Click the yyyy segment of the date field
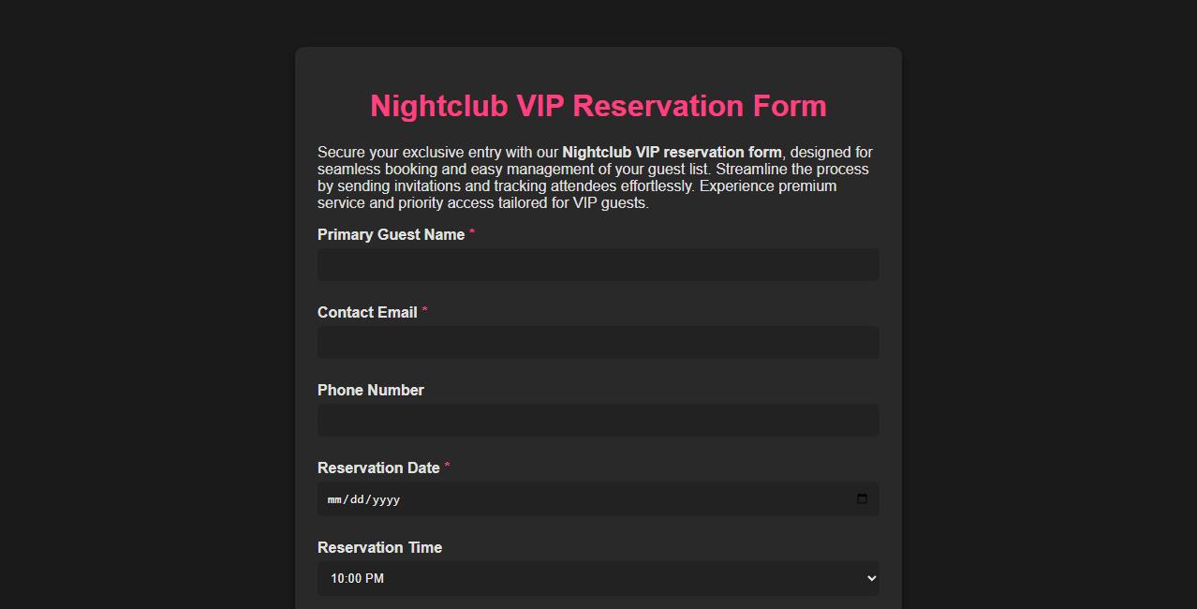 pyautogui.click(x=389, y=499)
